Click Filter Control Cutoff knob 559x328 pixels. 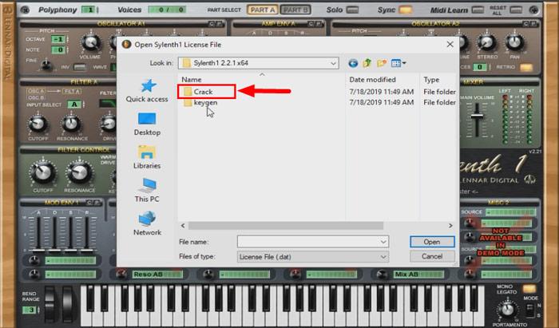click(x=43, y=172)
